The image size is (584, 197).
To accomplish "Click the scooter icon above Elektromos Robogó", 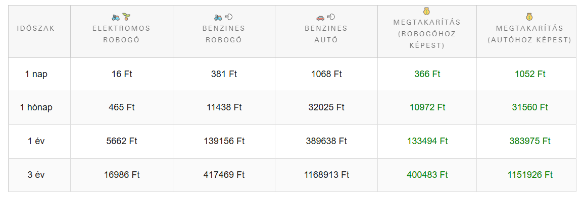I will pos(116,17).
